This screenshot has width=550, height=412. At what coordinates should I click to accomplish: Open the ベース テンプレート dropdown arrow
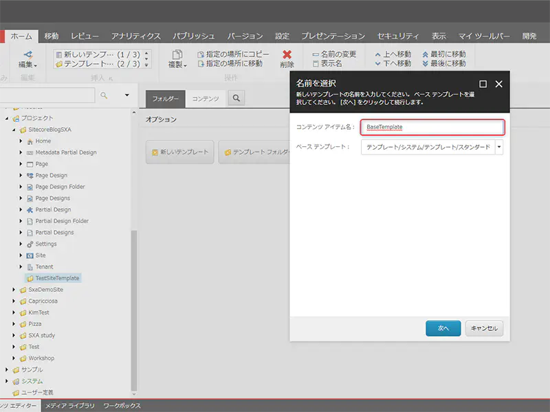tap(499, 147)
